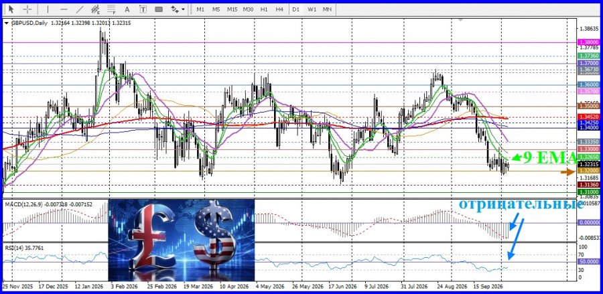Click the 4 May 2026 date label
The width and height of the screenshot is (603, 294).
click(x=269, y=287)
